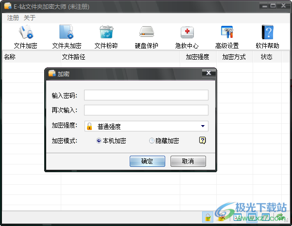Open the 急救中心 rescue center
Viewport: 292px width, 226px height.
tap(187, 37)
